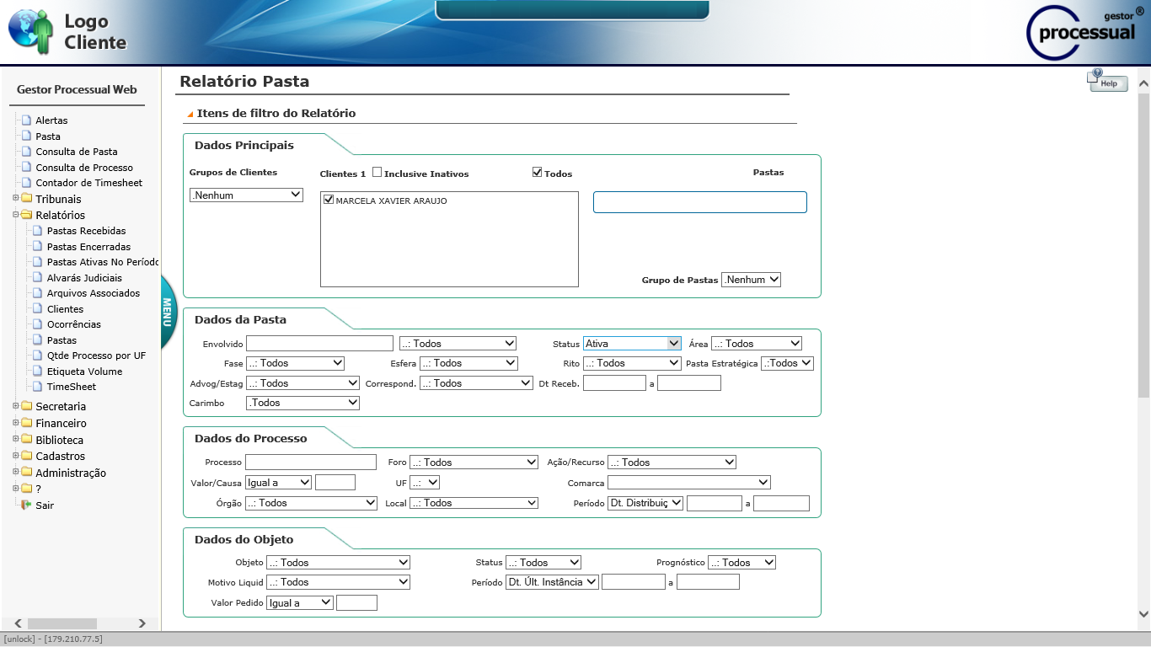The width and height of the screenshot is (1151, 647).
Task: Open Etiqueta Volume report
Action: tap(84, 372)
